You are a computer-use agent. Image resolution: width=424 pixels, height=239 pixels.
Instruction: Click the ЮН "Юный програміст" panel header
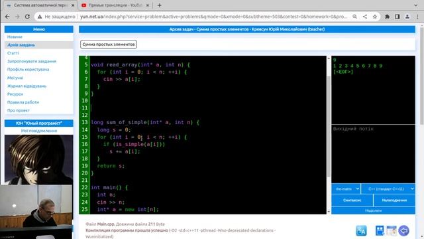click(39, 123)
